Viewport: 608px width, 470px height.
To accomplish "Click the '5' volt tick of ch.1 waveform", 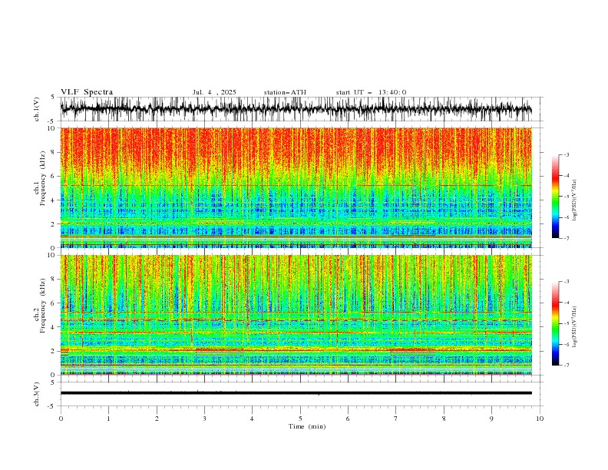I will pos(53,97).
